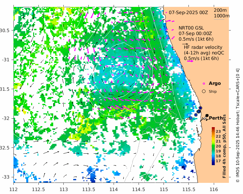Click the longitude axis label '114'
The width and height of the screenshot is (243, 194).
pyautogui.click(x=114, y=189)
